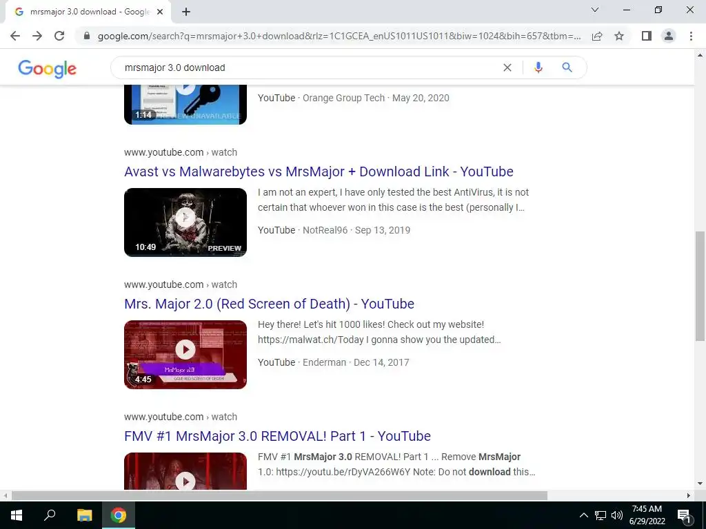The height and width of the screenshot is (529, 706).
Task: Open the tab search chevron
Action: (x=595, y=10)
